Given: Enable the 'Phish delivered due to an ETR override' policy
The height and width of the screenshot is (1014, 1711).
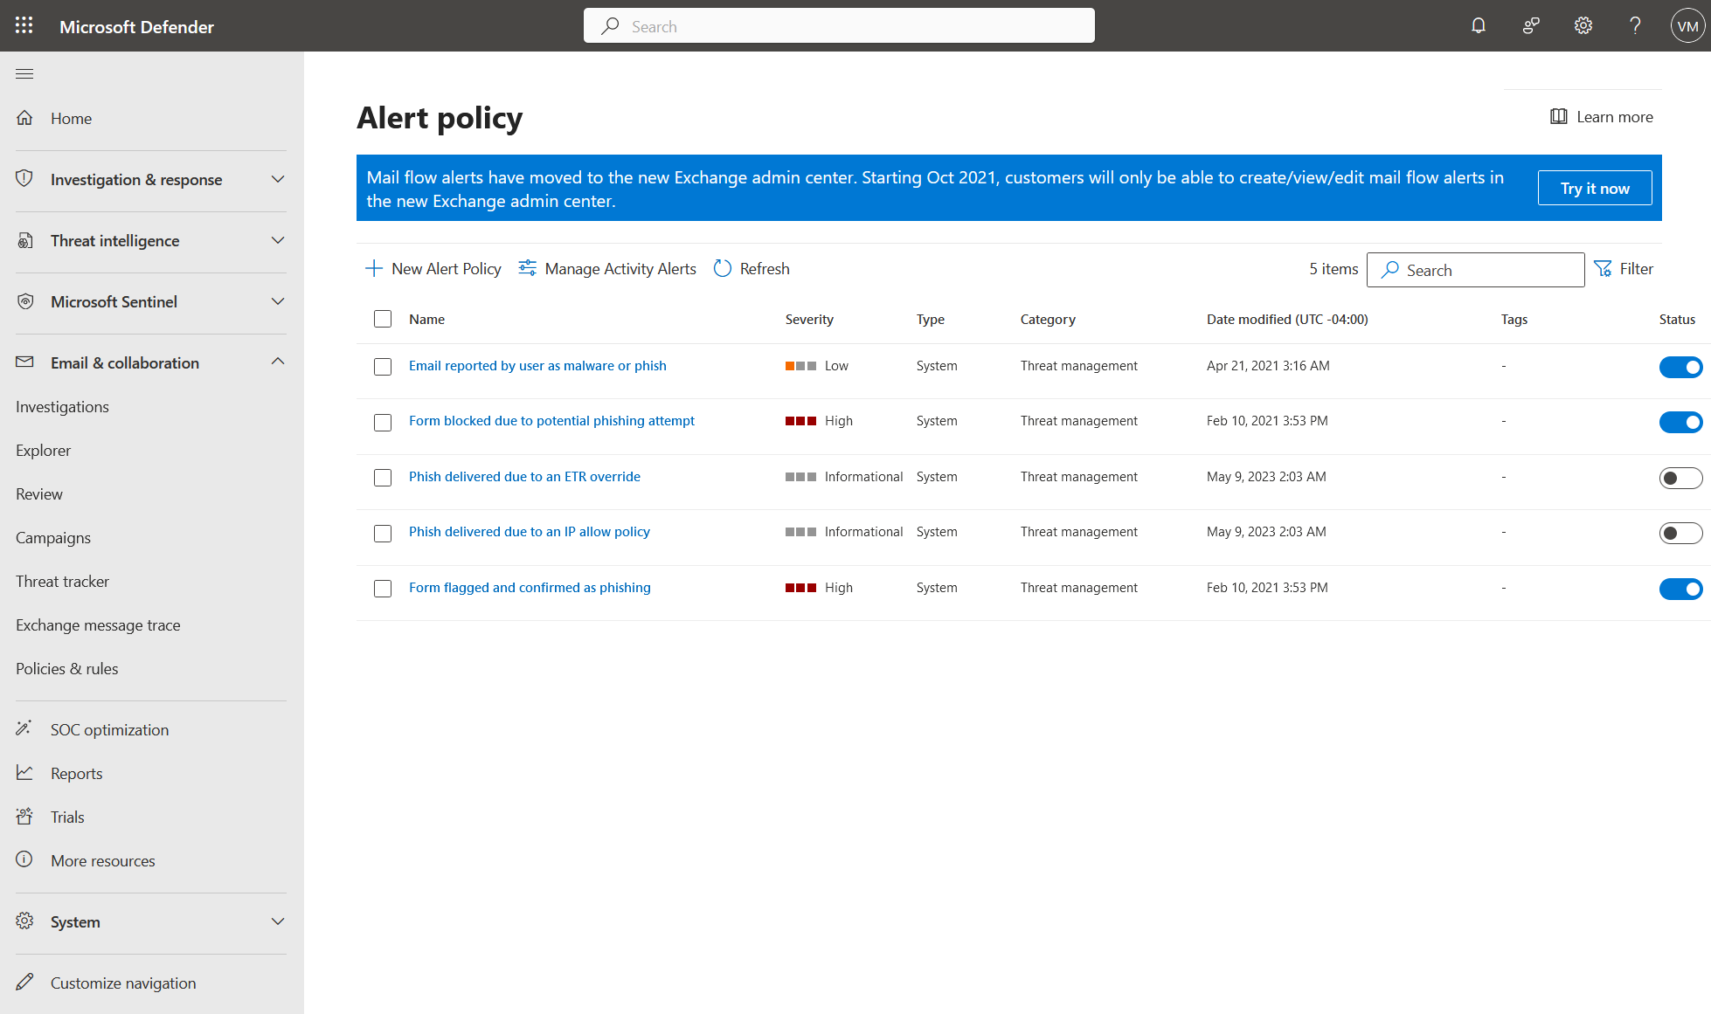Looking at the screenshot, I should [1680, 478].
